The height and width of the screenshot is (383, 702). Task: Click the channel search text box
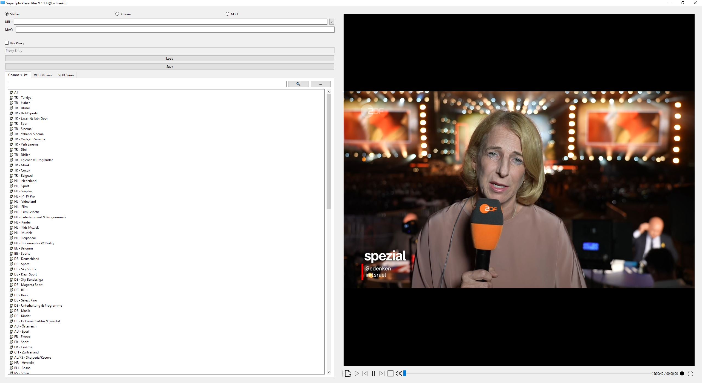[x=147, y=84]
